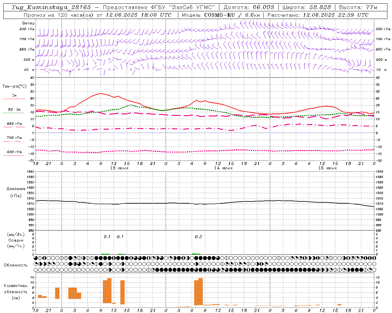Screen dimensions: 392x313
Task: Select the Тем-ра(°C) axis title
Action: pos(14,87)
